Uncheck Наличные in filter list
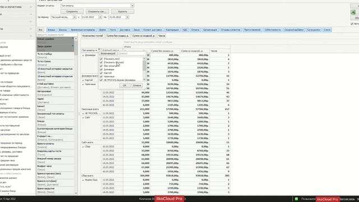This screenshot has width=359, height=202. click(x=101, y=76)
